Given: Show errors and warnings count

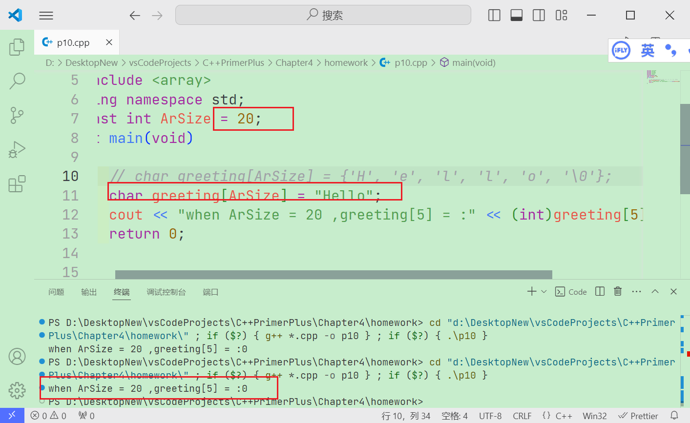Looking at the screenshot, I should pyautogui.click(x=48, y=416).
